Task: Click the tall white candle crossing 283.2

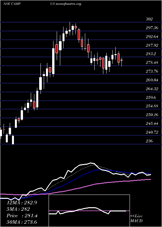Action: [53, 59]
